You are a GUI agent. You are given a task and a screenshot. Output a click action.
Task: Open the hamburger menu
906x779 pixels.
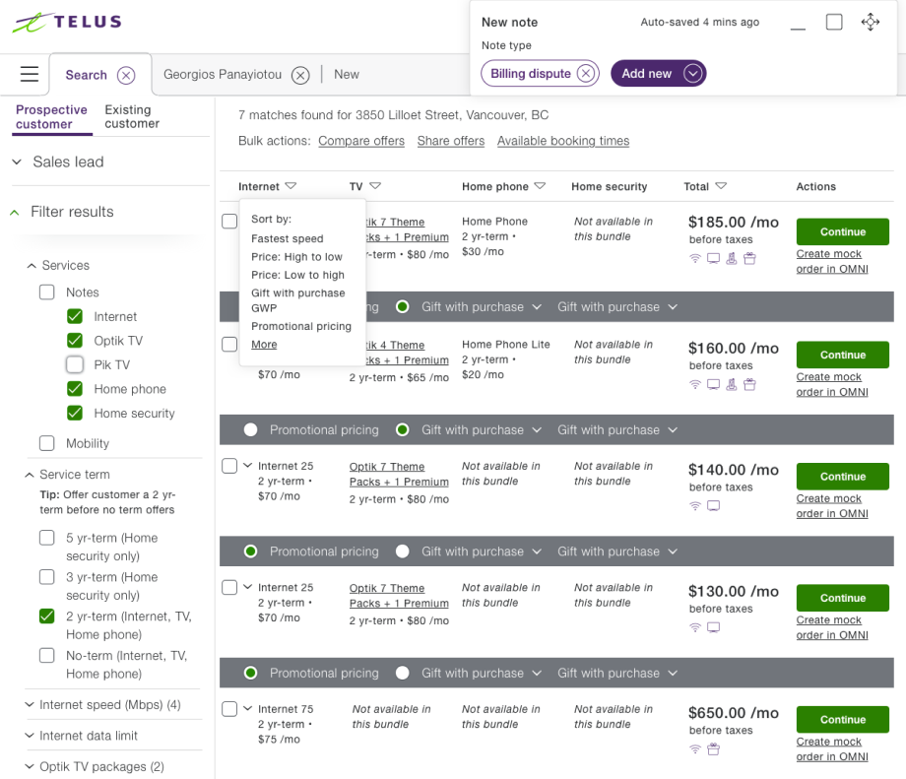pos(30,75)
